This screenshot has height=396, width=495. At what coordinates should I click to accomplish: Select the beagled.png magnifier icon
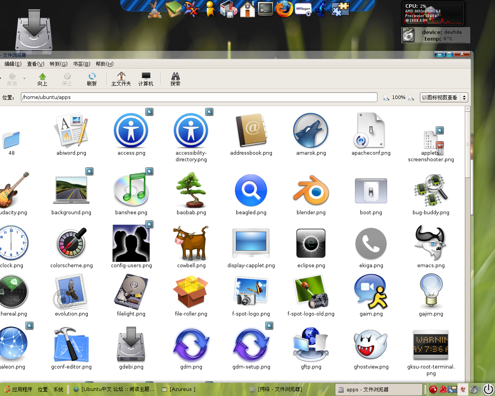(251, 190)
